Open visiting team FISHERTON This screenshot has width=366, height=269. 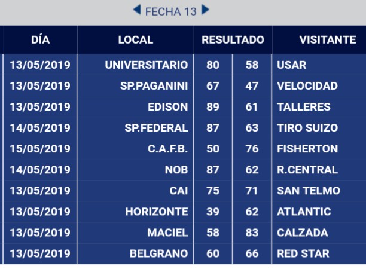pyautogui.click(x=307, y=149)
